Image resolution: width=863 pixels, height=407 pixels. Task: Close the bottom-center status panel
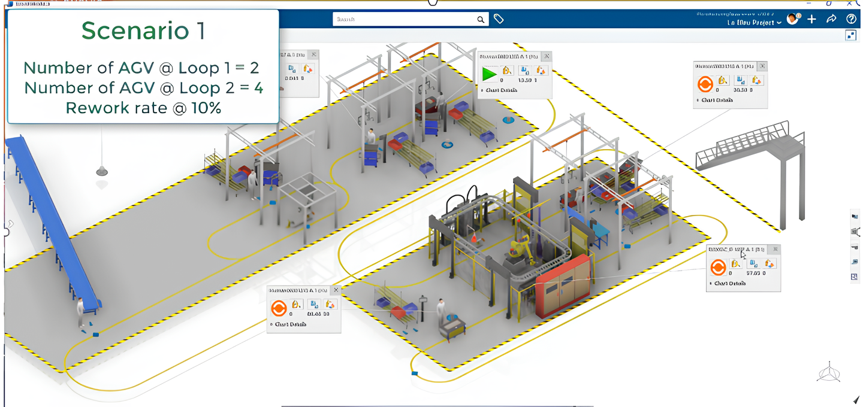[x=336, y=290]
